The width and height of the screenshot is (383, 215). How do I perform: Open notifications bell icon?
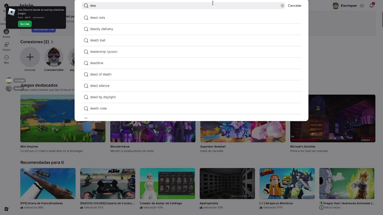[371, 5]
